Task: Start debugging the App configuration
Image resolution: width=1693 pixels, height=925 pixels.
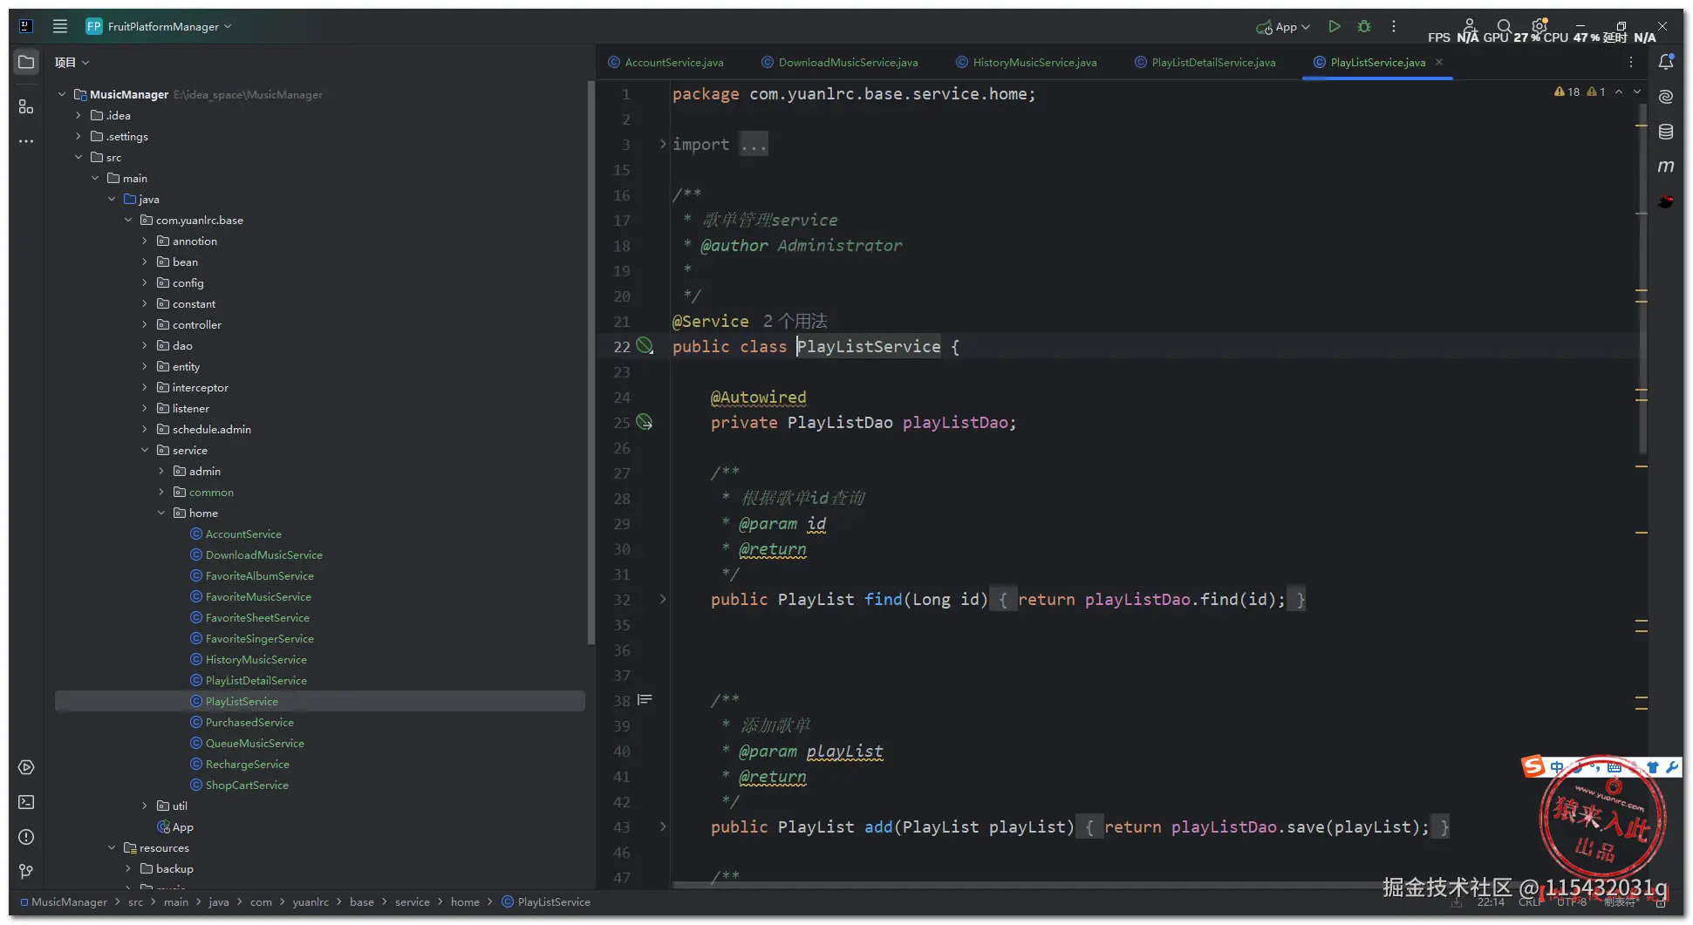Action: pos(1364,26)
